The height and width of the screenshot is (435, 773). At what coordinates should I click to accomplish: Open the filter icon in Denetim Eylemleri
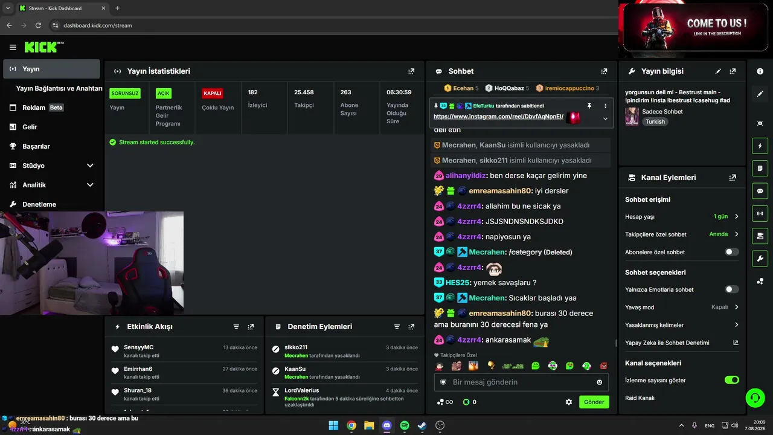click(397, 327)
